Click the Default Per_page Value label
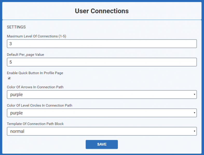 [x=25, y=55]
